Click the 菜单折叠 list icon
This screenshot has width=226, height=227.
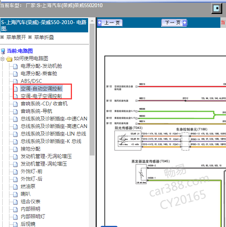coord(30,37)
